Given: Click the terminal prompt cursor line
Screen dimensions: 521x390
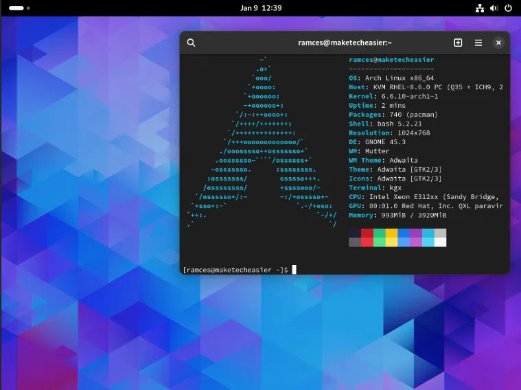Looking at the screenshot, I should click(237, 270).
